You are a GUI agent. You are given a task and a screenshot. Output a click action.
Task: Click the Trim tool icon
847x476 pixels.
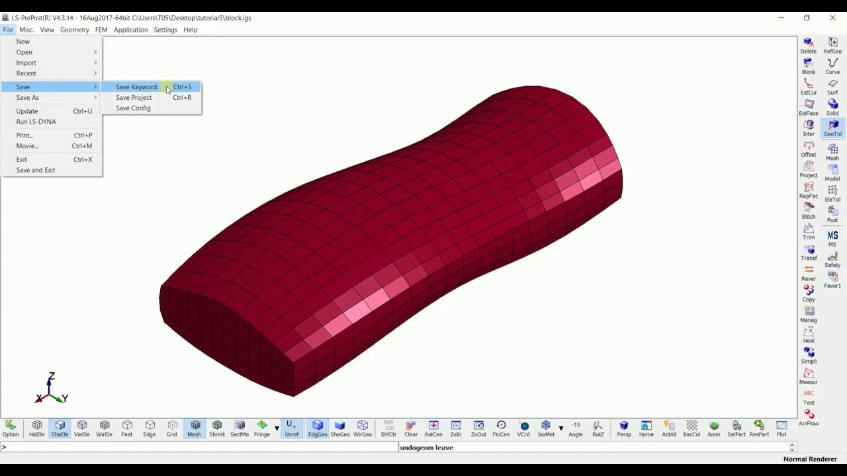point(809,231)
